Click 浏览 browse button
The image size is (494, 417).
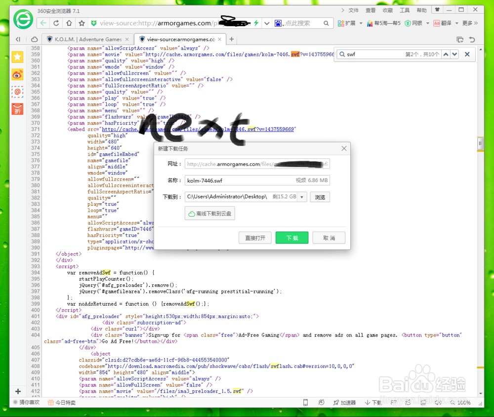tap(320, 197)
